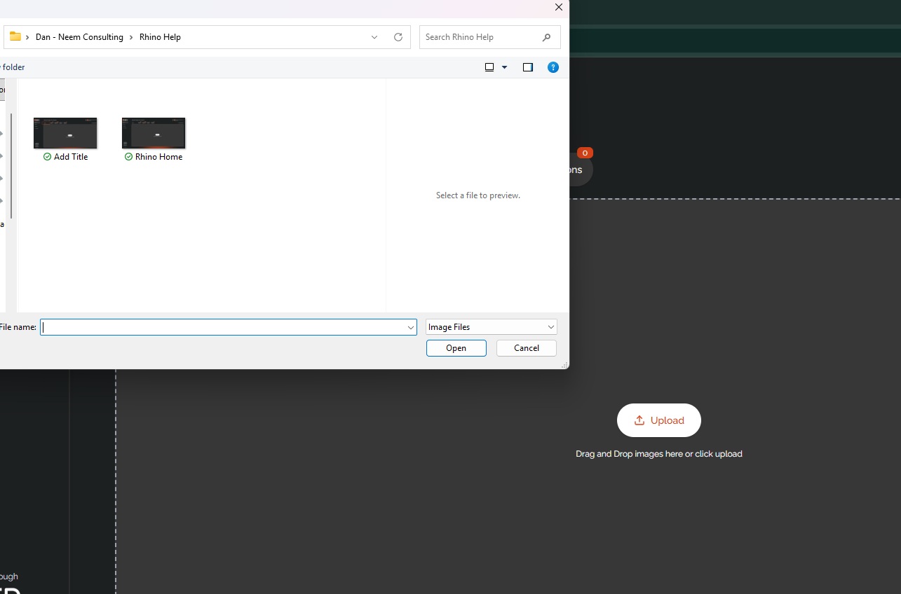Click the search magnifier icon

(546, 37)
